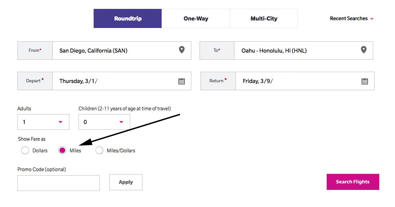Select the Roundtrip tab
The height and width of the screenshot is (207, 395).
[127, 18]
